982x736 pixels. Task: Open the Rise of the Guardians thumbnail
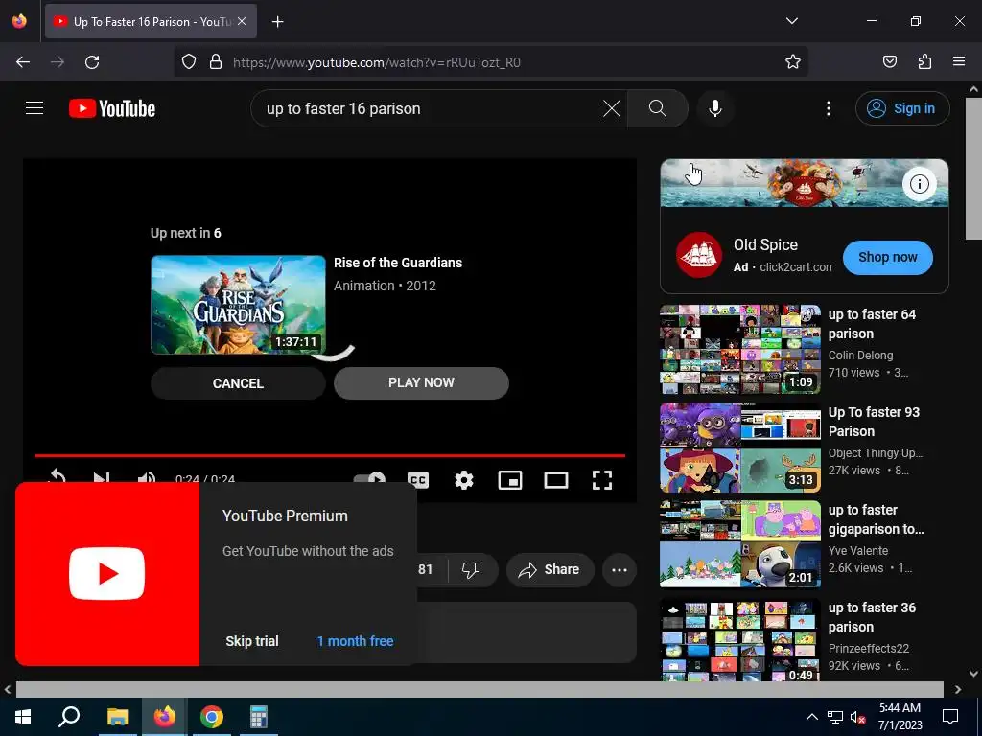click(238, 305)
